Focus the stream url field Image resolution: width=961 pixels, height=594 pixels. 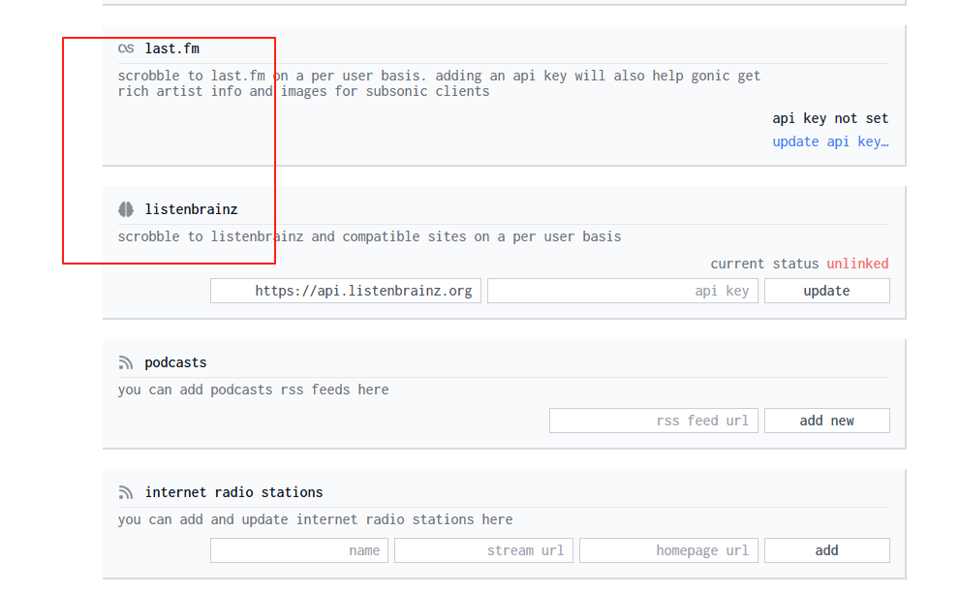[x=483, y=550]
